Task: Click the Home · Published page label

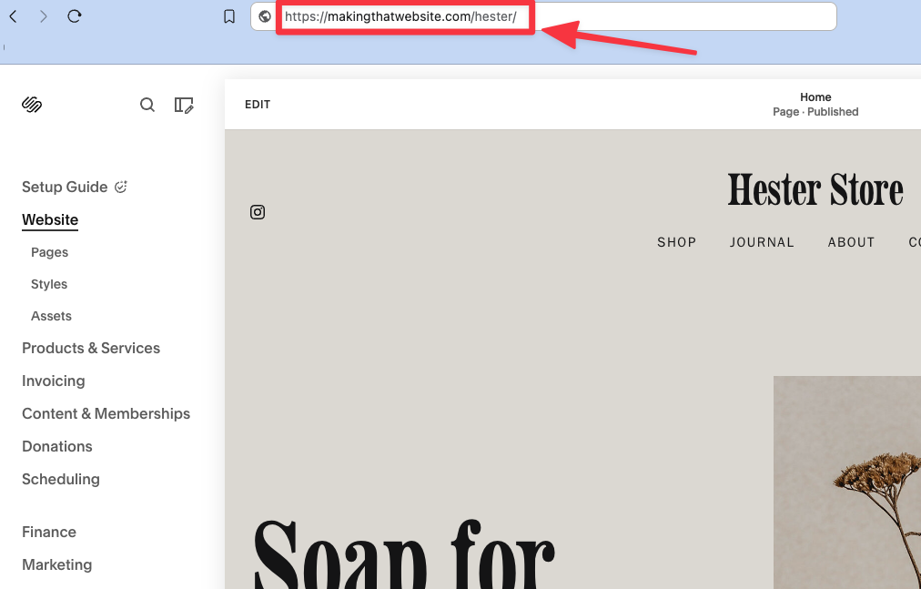Action: pos(815,104)
